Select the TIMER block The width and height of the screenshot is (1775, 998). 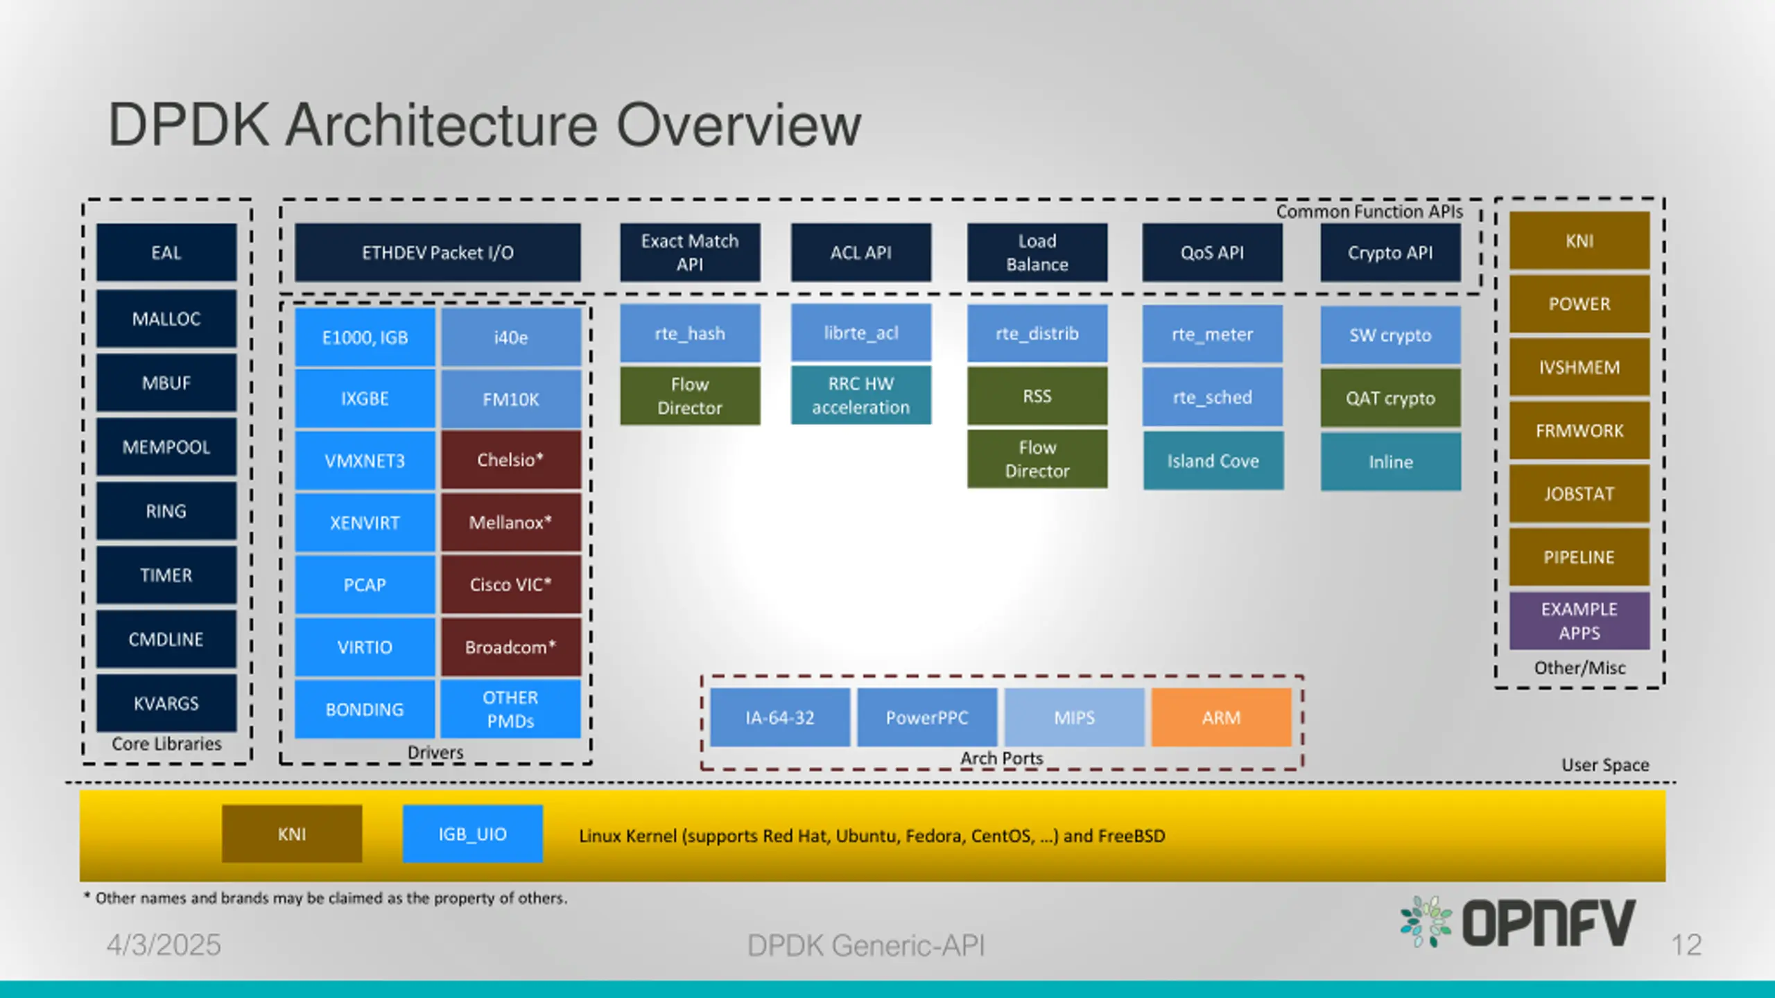point(166,575)
